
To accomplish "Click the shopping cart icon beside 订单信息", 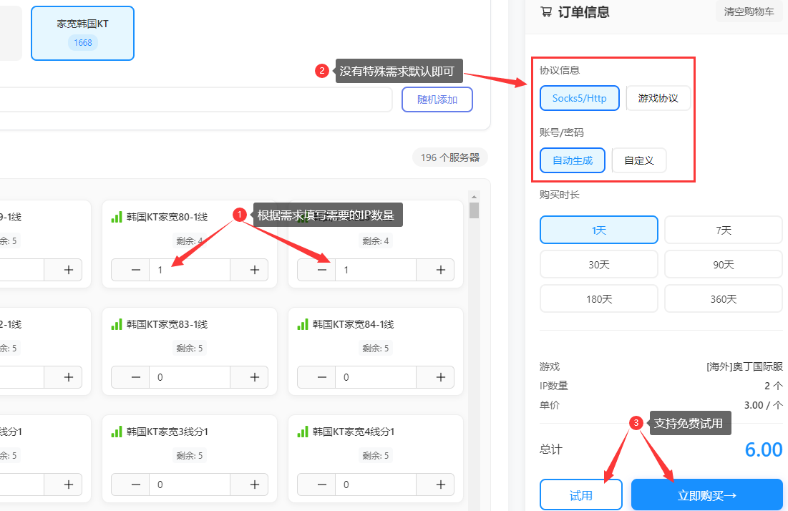I will 546,11.
